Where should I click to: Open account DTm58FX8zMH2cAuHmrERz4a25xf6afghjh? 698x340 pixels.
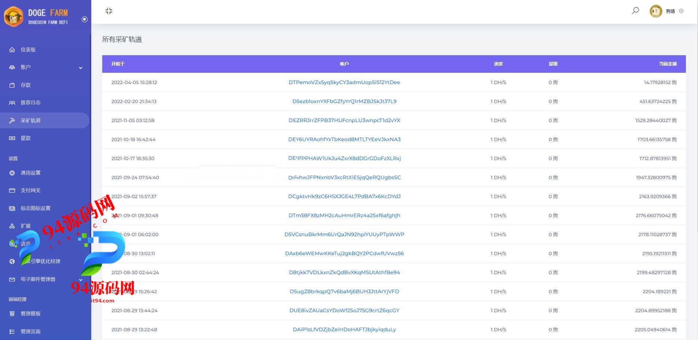[344, 215]
